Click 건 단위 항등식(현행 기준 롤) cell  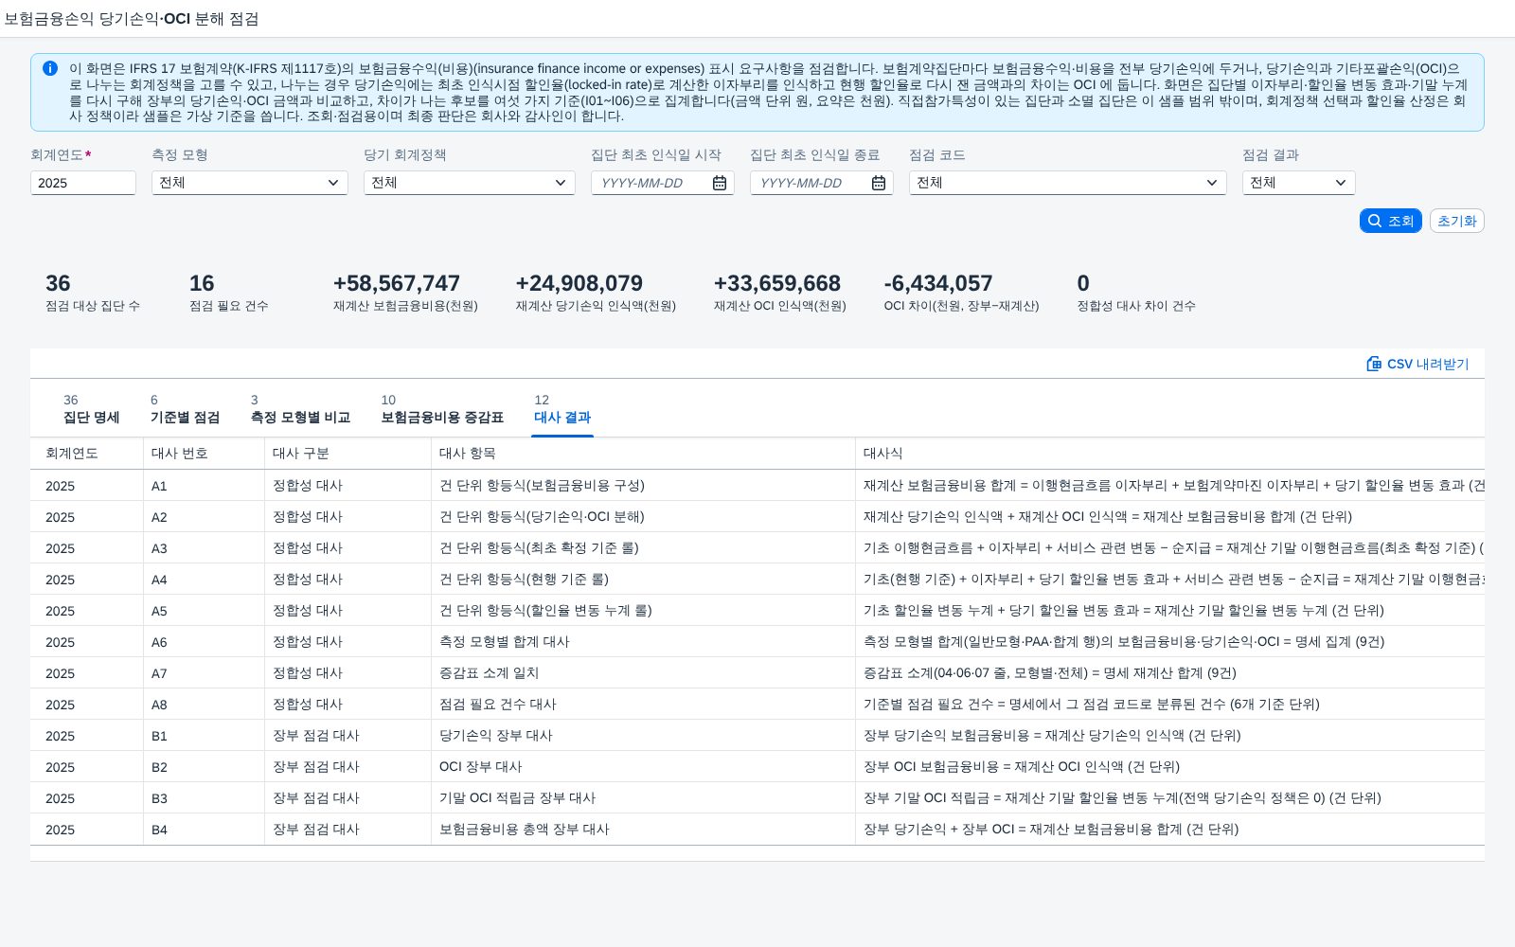644,580
